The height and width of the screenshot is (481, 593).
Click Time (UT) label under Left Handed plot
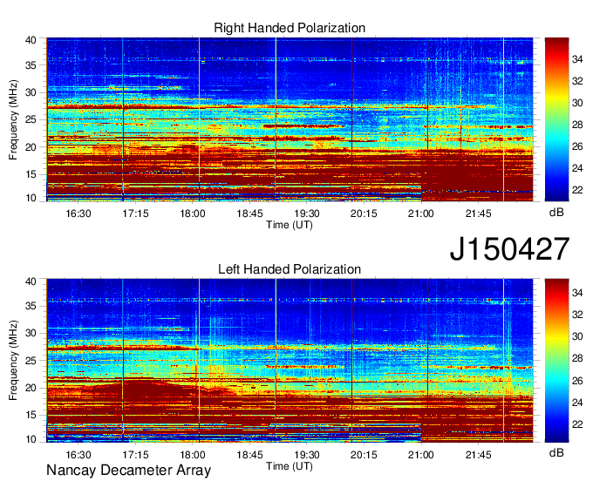tap(290, 466)
